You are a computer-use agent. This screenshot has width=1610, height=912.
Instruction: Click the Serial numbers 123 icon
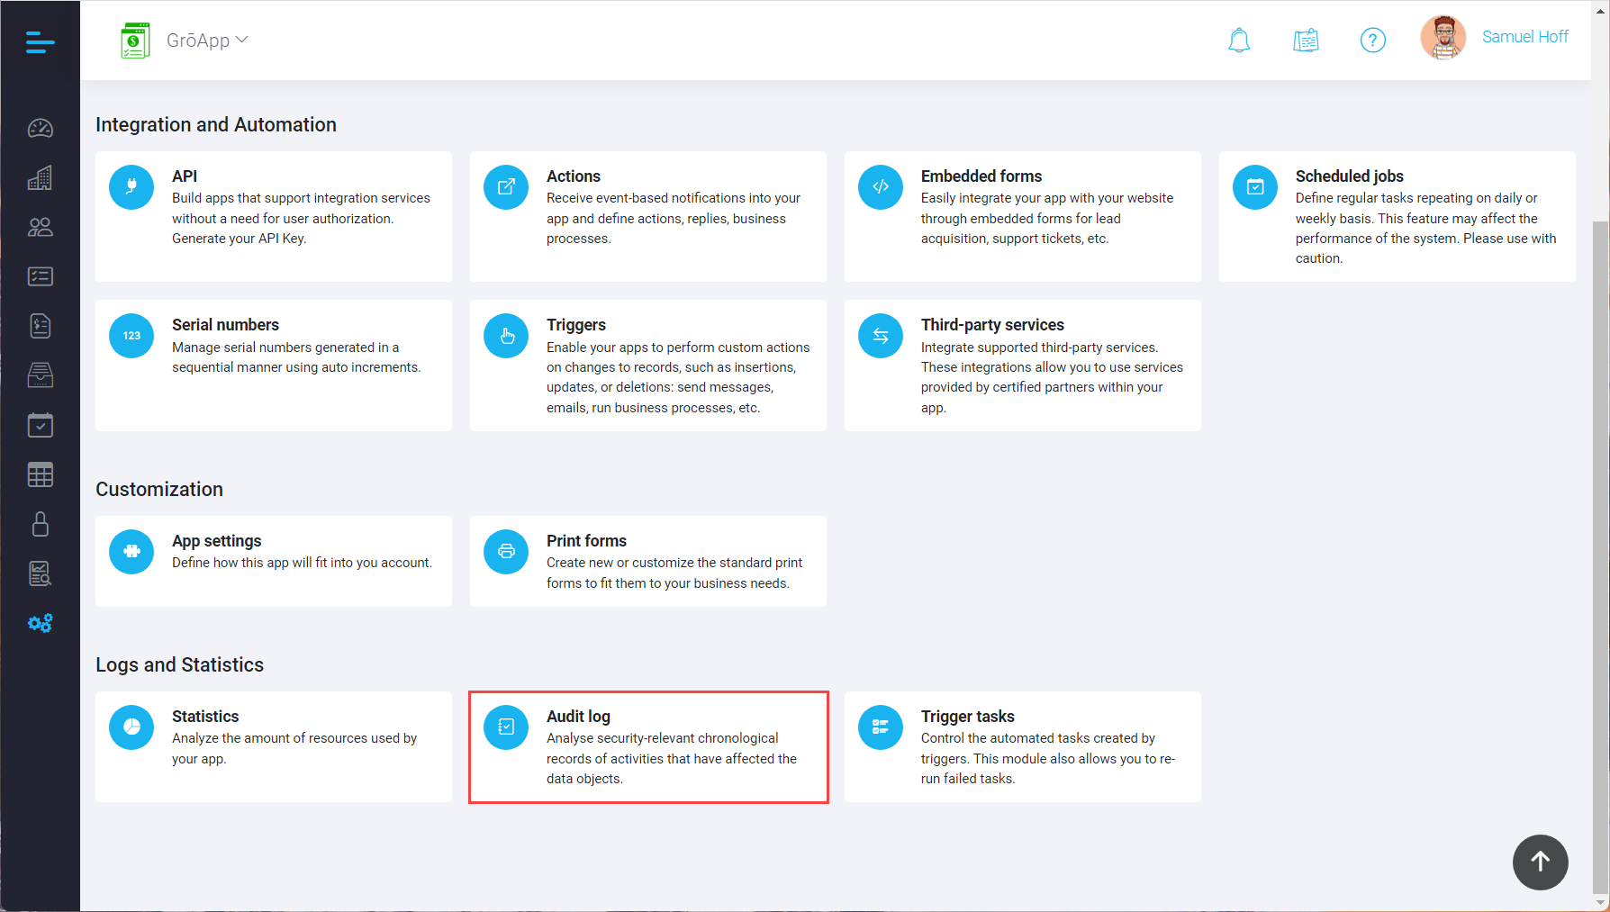click(131, 336)
